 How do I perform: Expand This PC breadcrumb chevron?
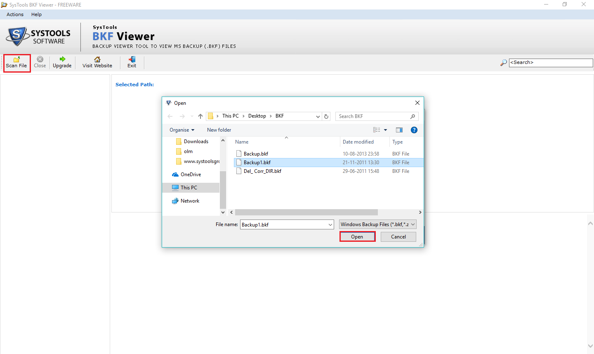click(243, 116)
